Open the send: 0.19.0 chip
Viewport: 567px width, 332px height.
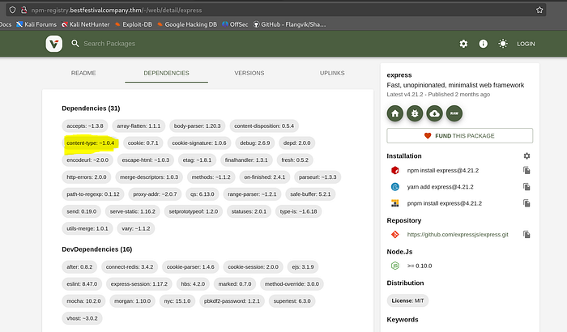81,211
